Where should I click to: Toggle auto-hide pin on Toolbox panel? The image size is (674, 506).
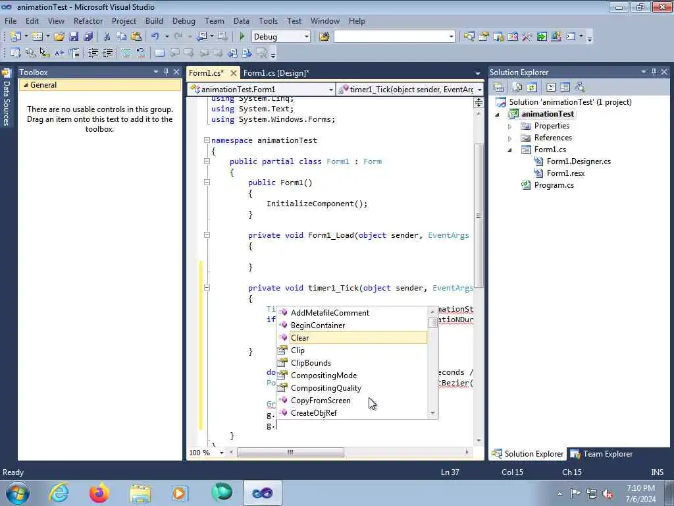click(166, 72)
